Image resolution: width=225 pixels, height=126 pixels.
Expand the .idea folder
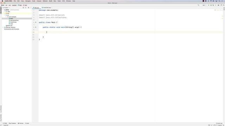pyautogui.click(x=5, y=12)
